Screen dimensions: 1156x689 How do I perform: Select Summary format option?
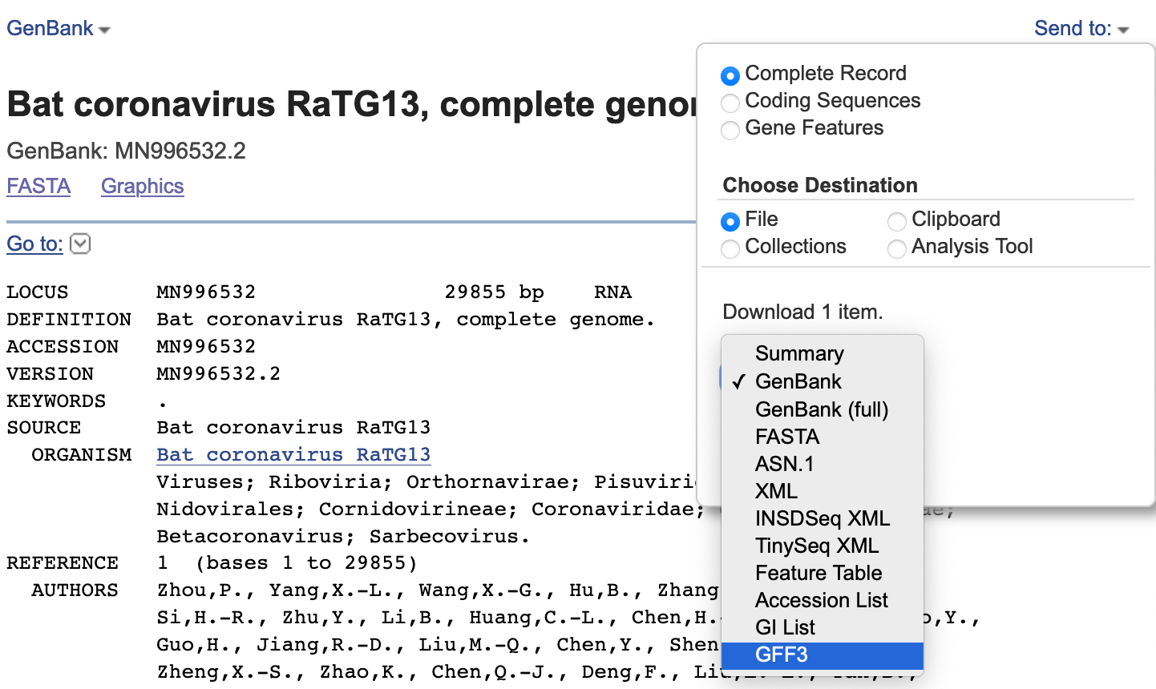pyautogui.click(x=823, y=353)
